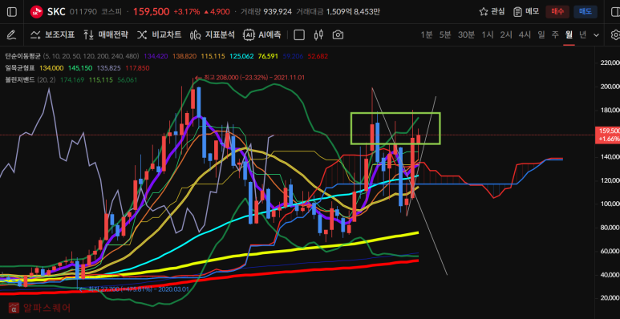620x319 pixels.
Task: Change candlestick chart type icon
Action: pyautogui.click(x=318, y=34)
